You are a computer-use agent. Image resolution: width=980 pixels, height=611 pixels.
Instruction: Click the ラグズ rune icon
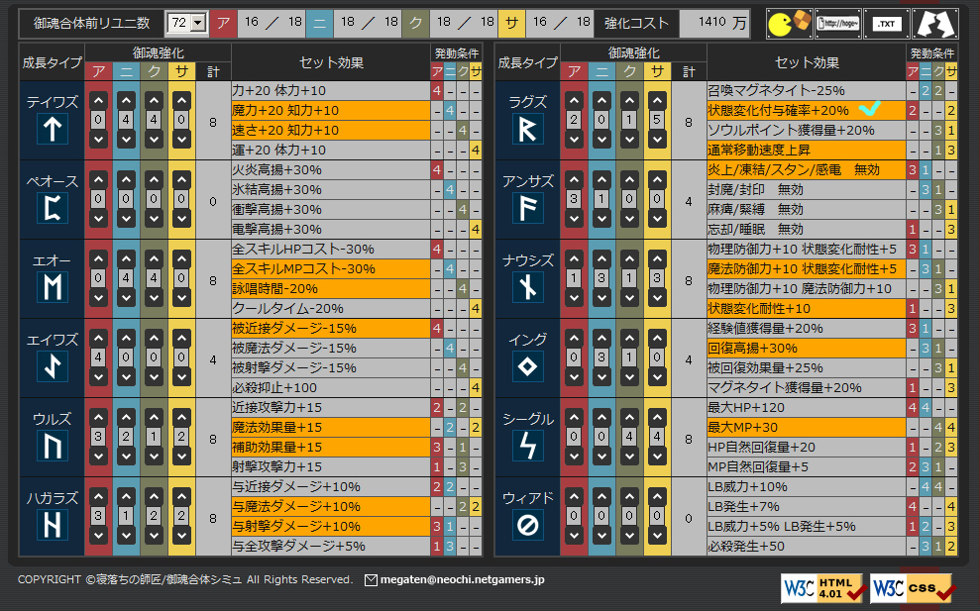(x=527, y=130)
